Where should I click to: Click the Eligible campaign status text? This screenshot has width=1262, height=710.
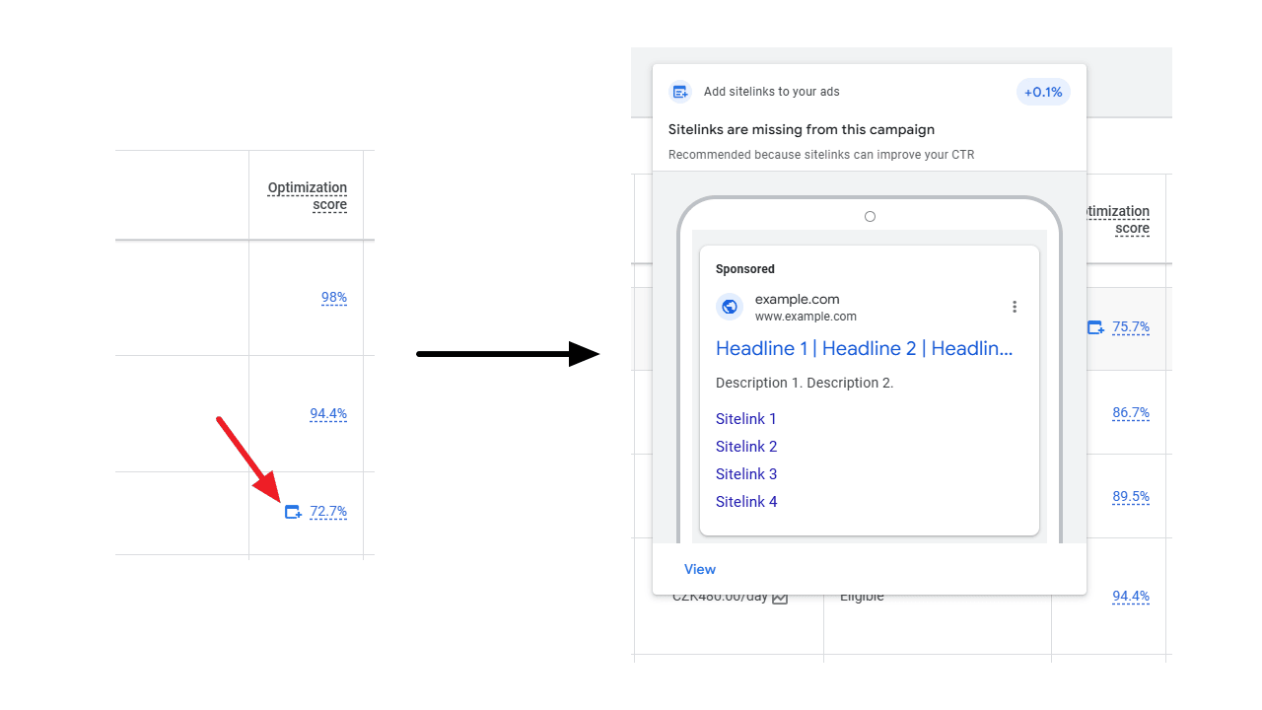(862, 596)
